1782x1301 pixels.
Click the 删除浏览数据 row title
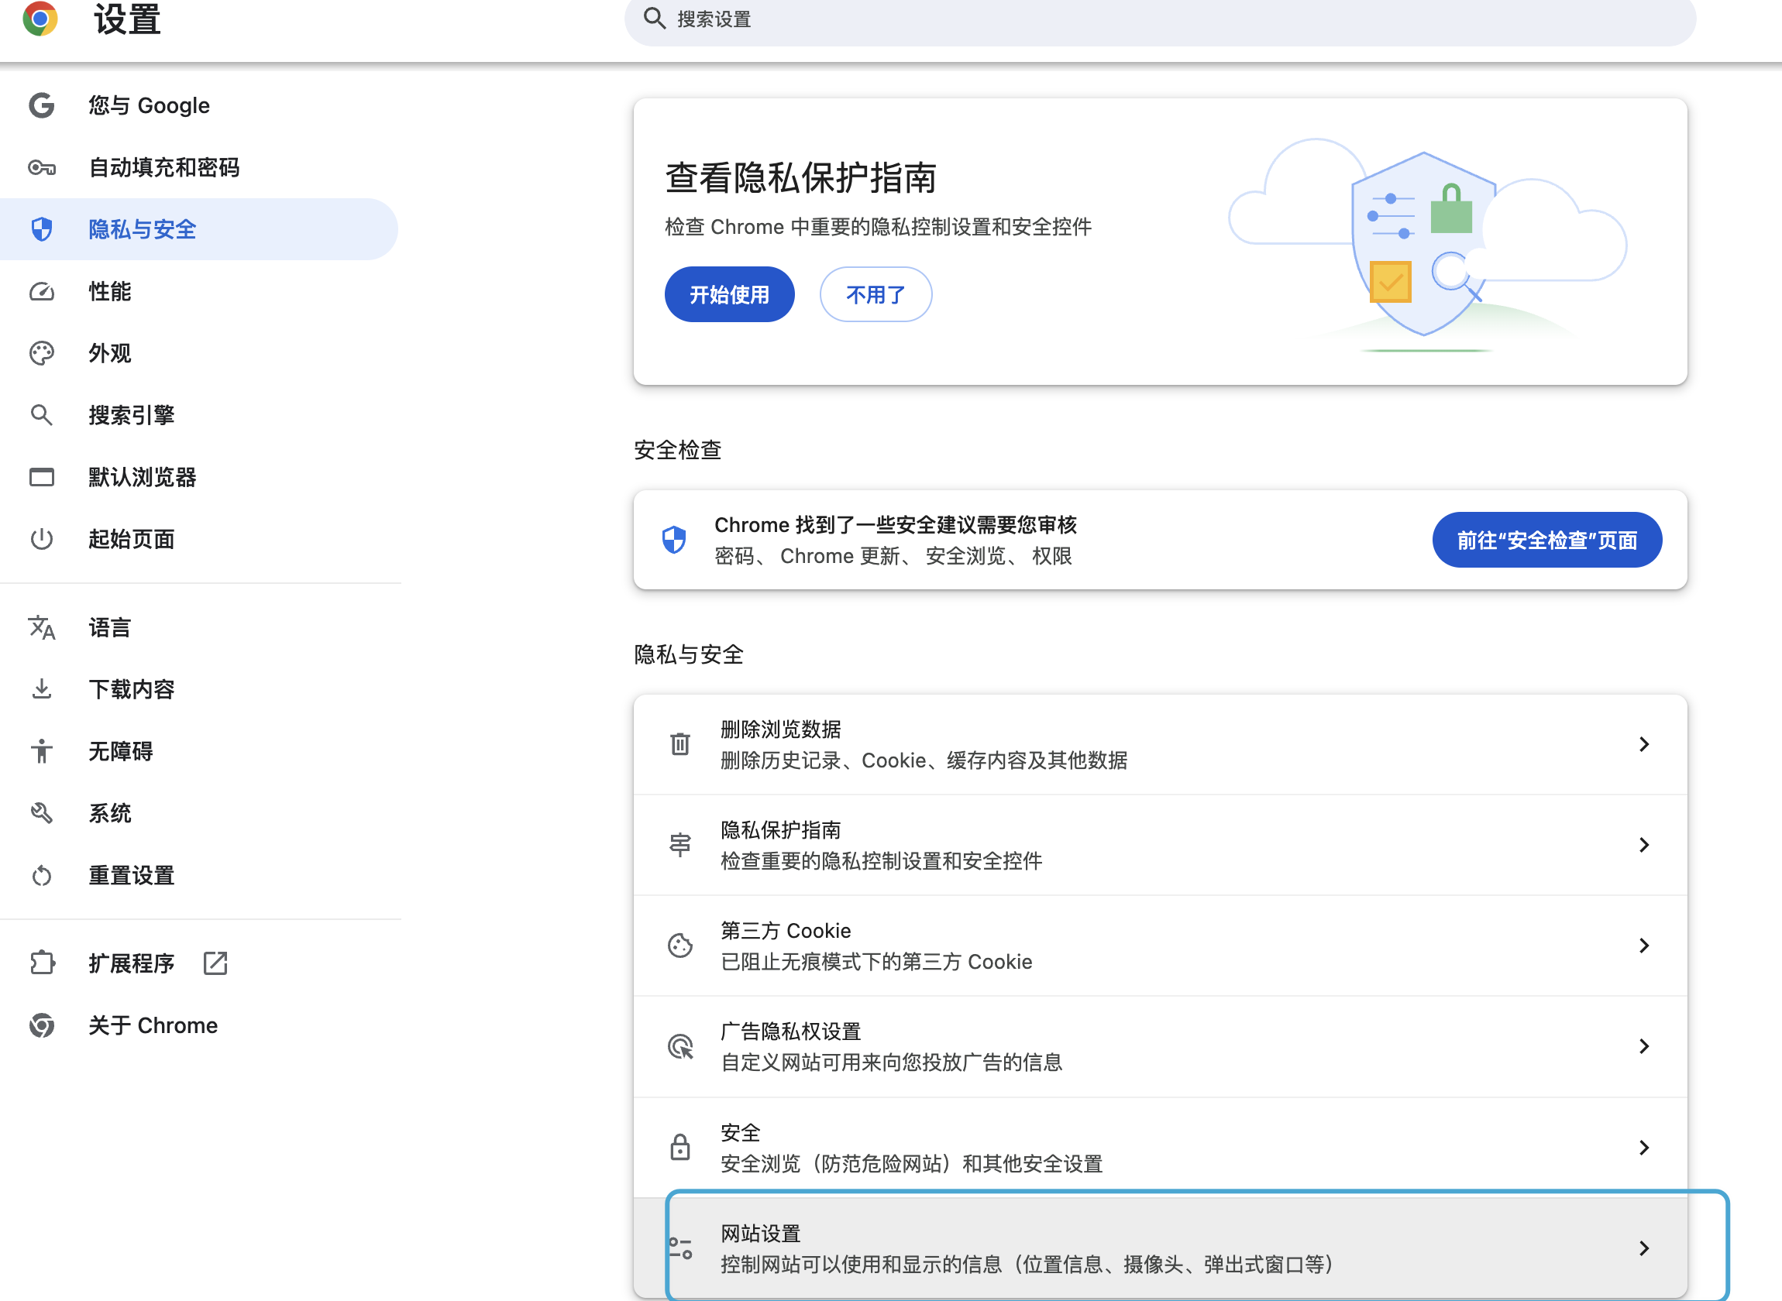click(781, 729)
